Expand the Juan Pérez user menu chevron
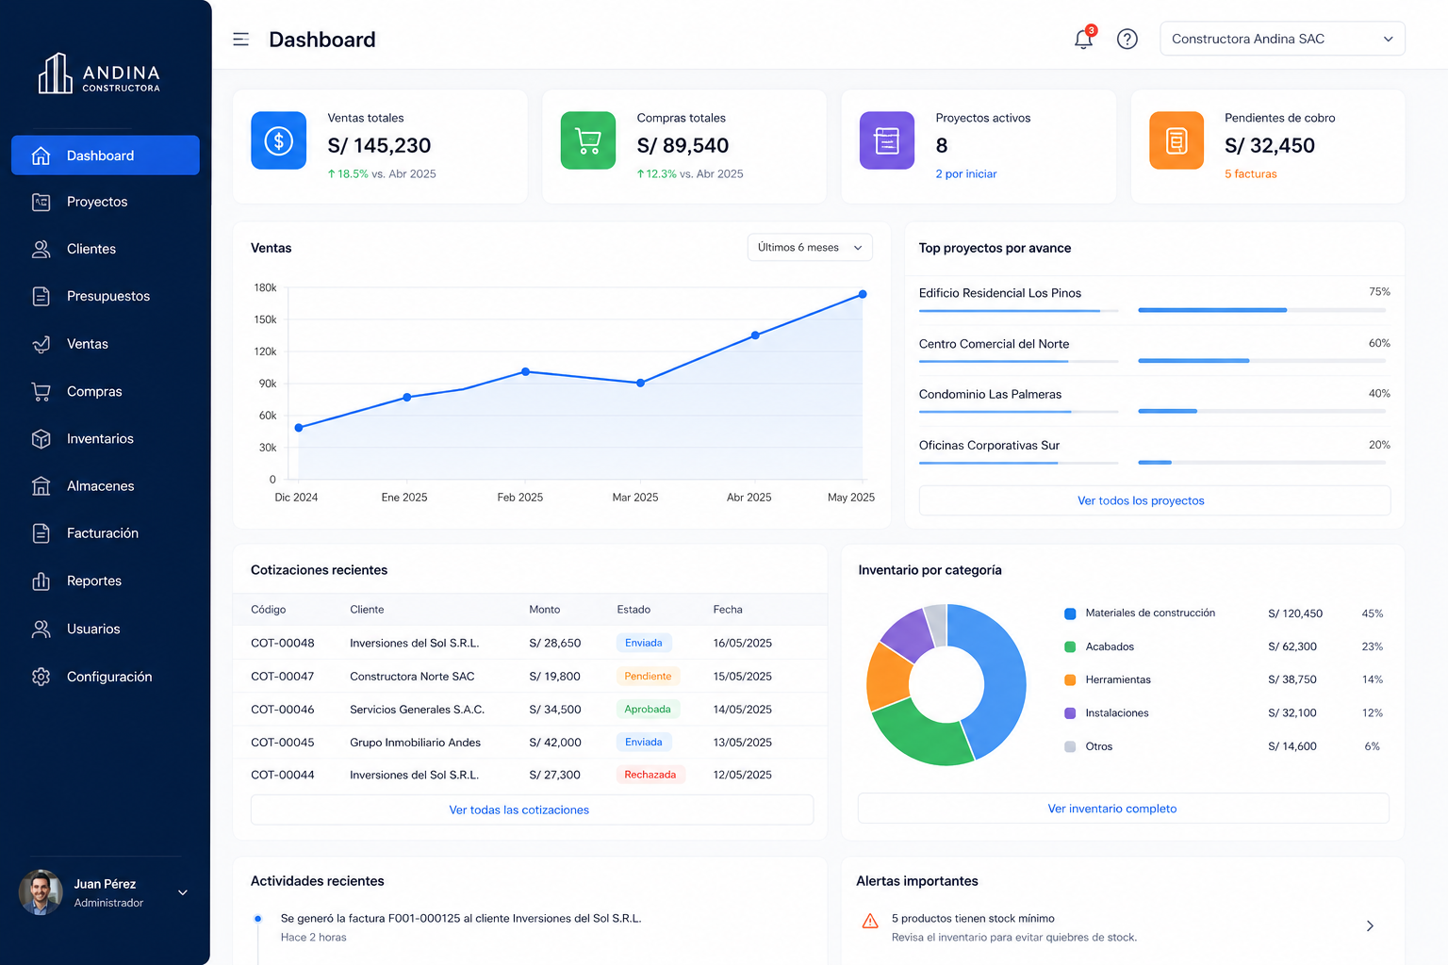 point(183,892)
